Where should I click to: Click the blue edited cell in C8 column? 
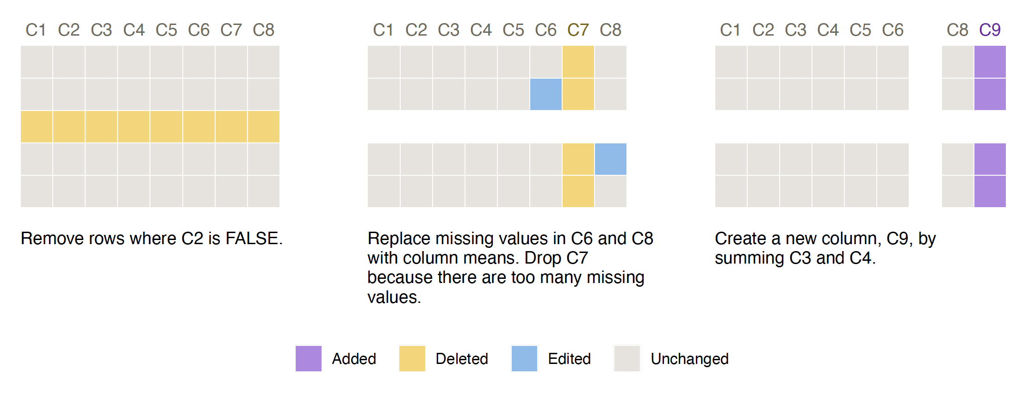pos(611,159)
